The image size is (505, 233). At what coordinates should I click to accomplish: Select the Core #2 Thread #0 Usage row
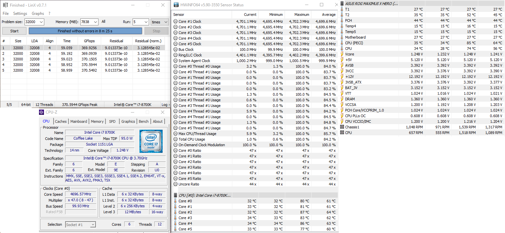[x=254, y=89]
